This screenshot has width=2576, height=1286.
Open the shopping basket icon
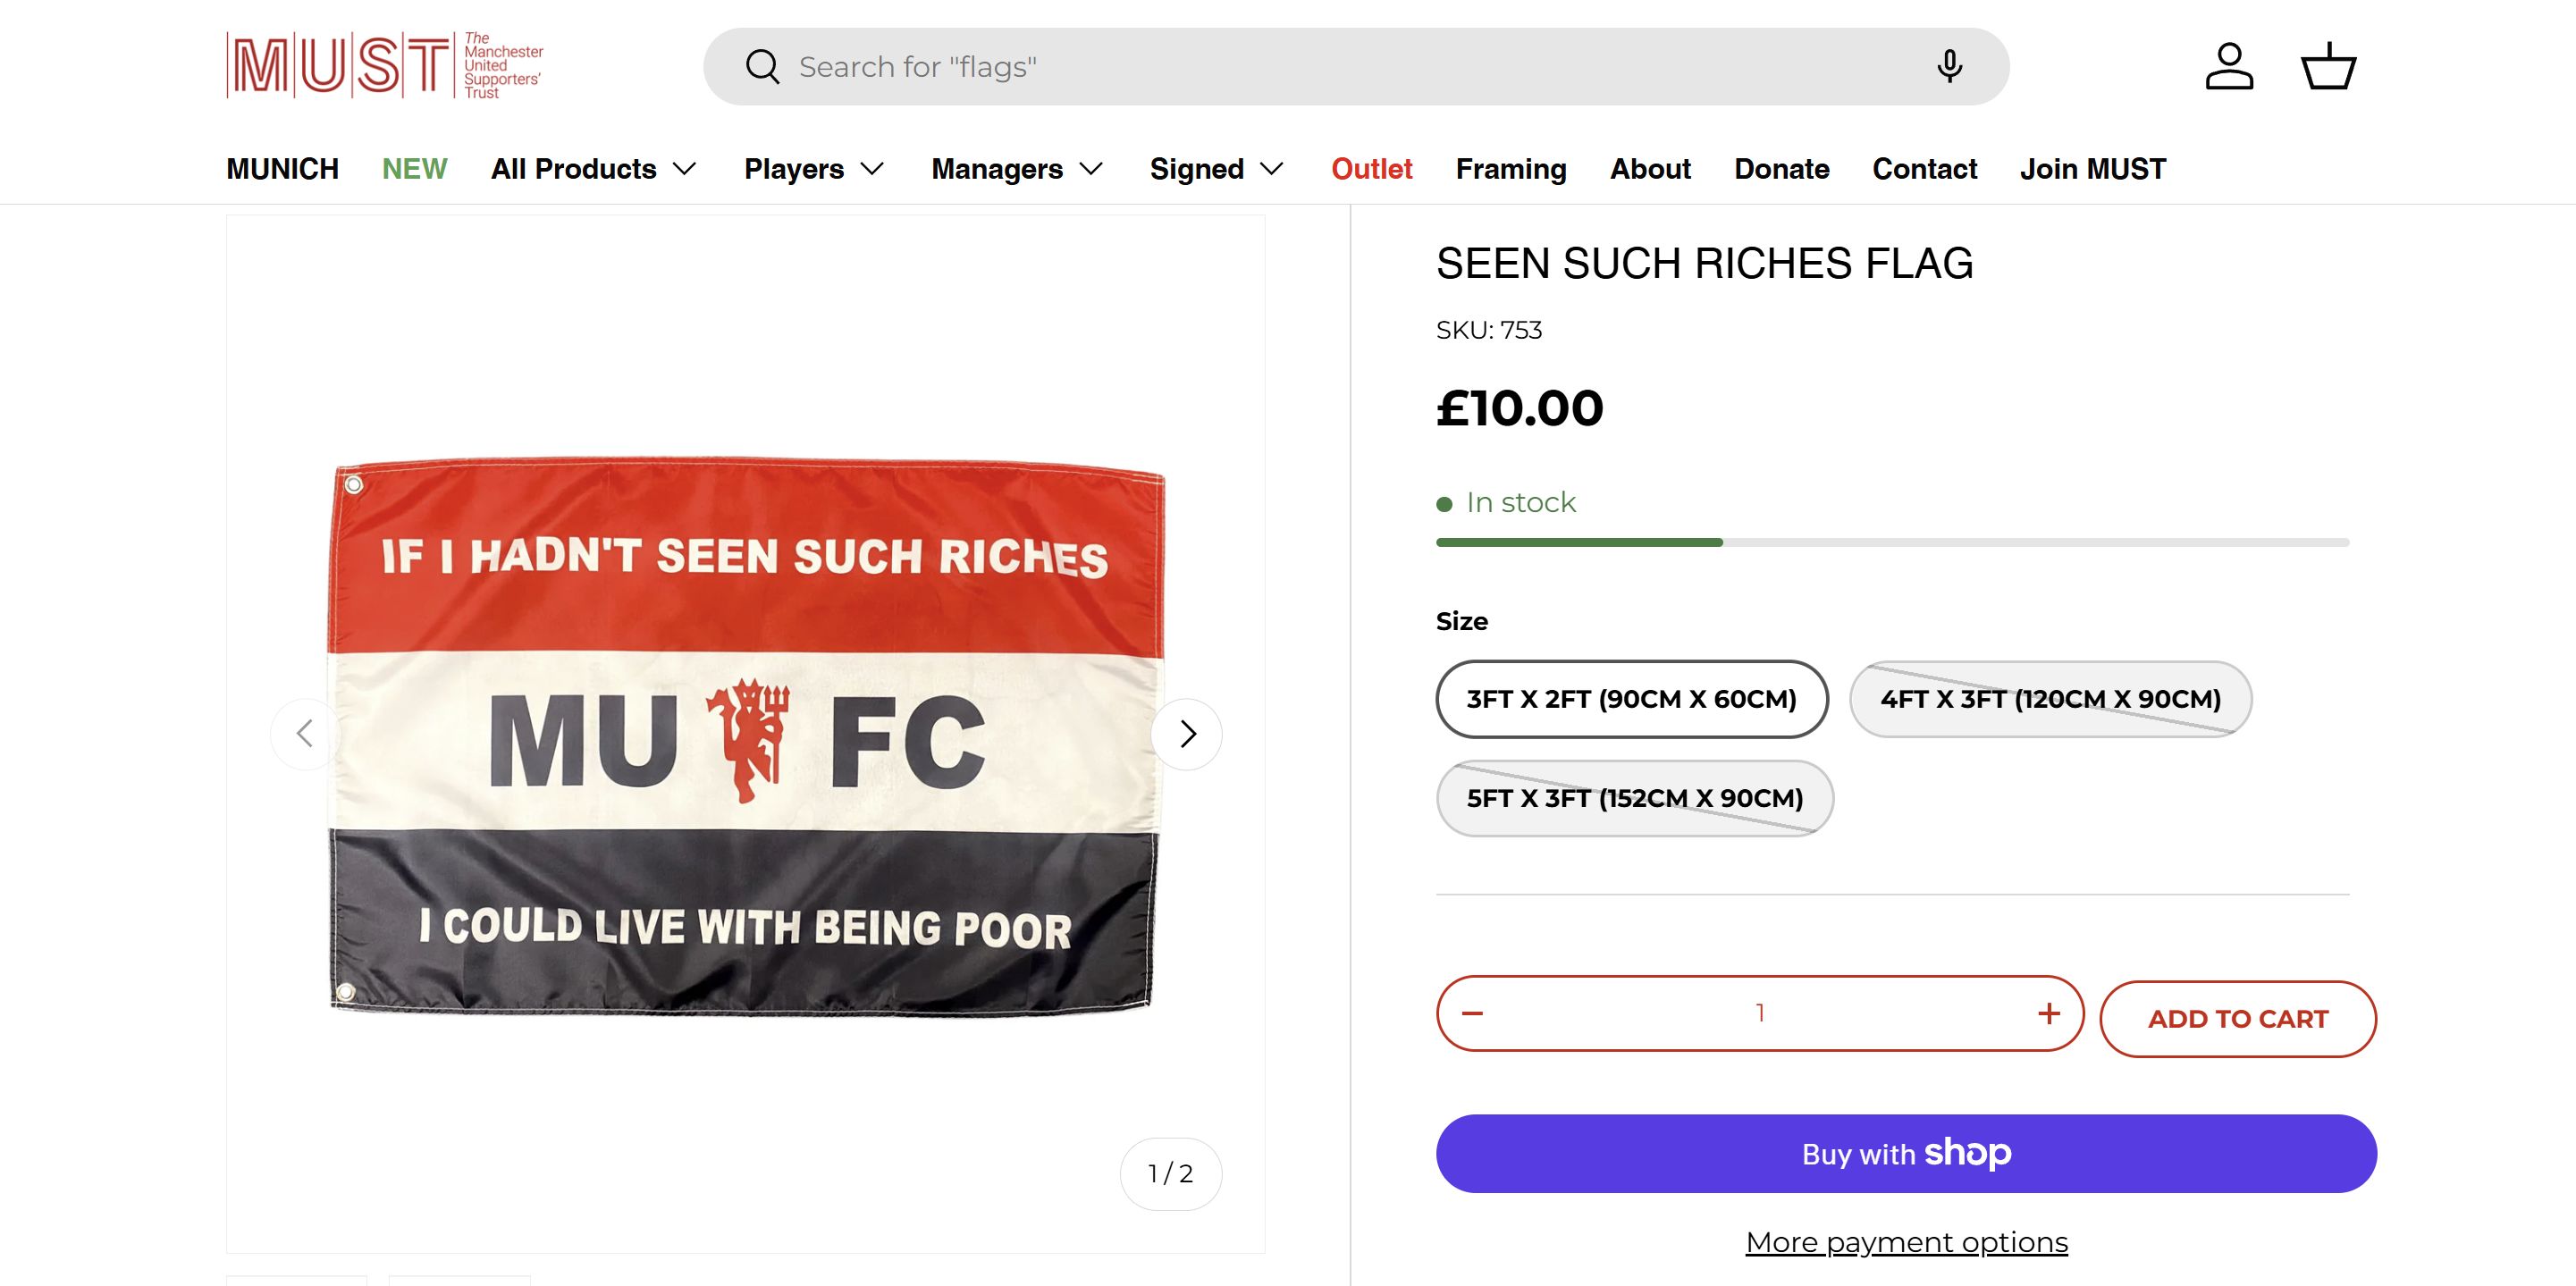[x=2328, y=66]
